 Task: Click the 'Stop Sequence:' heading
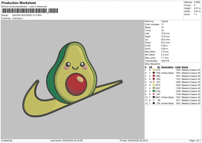pos(153,64)
